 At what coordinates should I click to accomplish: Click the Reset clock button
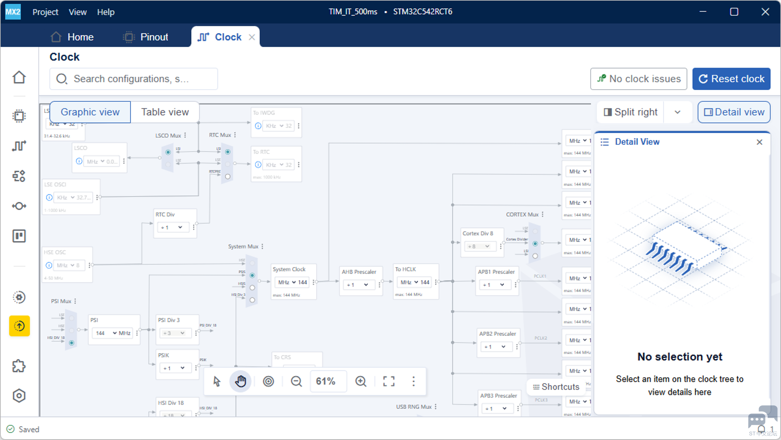pos(731,79)
